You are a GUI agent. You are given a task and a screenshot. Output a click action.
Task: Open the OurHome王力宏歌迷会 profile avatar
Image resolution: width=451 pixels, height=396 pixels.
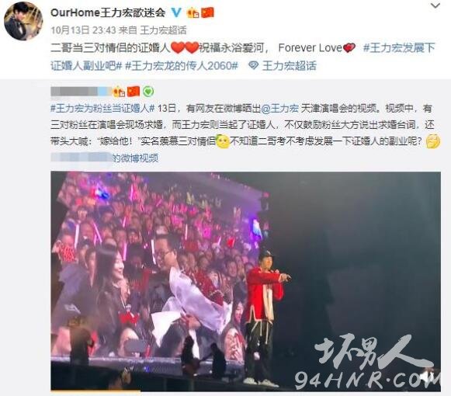click(x=23, y=21)
